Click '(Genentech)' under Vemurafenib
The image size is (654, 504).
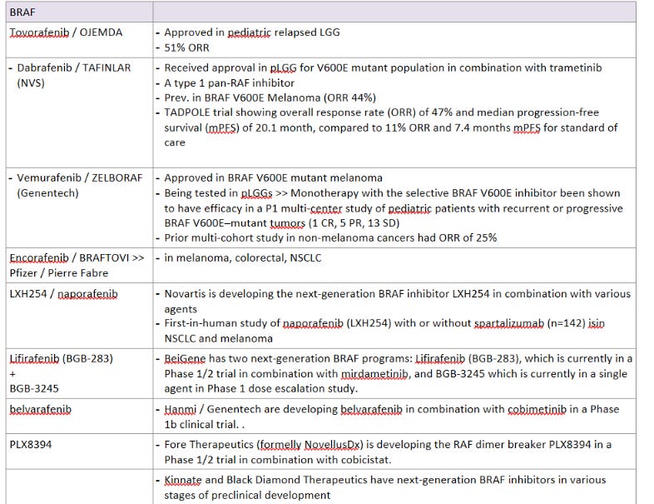coord(47,193)
